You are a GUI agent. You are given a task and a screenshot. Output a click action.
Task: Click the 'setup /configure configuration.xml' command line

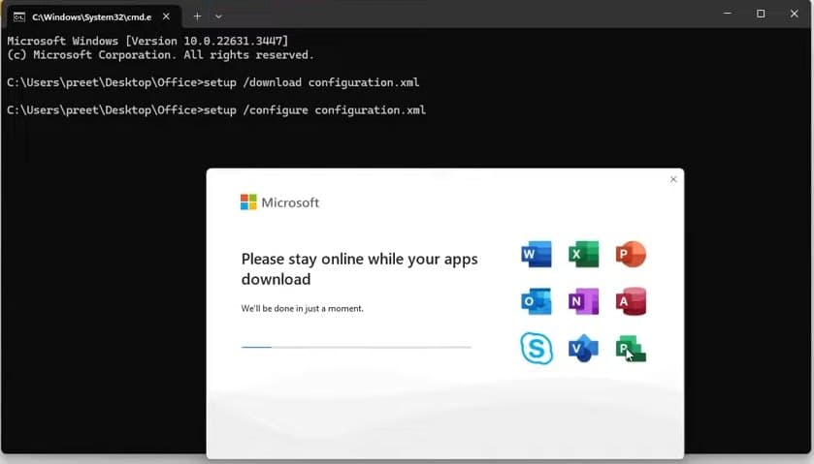[216, 109]
